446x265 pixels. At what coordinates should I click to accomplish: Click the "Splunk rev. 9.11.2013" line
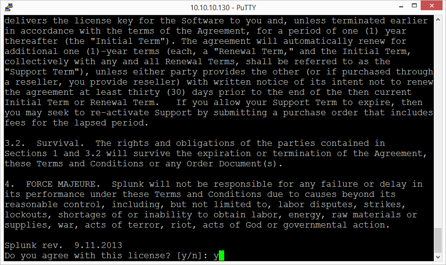tap(63, 245)
